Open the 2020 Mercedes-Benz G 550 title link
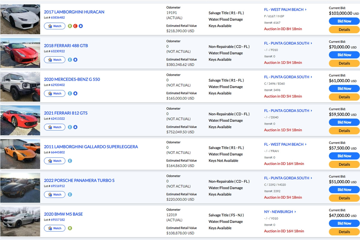The image size is (360, 240). point(72,79)
